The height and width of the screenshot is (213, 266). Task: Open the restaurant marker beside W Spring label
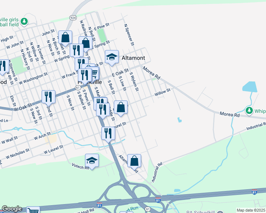(77, 50)
